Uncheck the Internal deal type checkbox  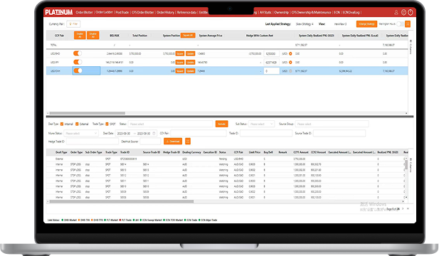[62, 124]
